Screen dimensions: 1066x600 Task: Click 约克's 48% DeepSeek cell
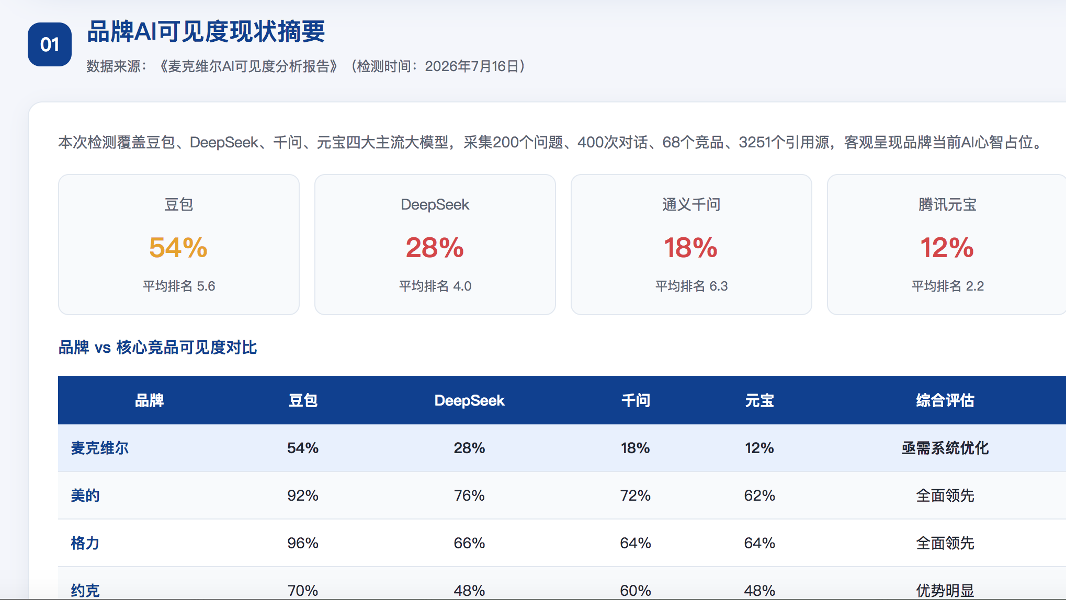click(469, 591)
